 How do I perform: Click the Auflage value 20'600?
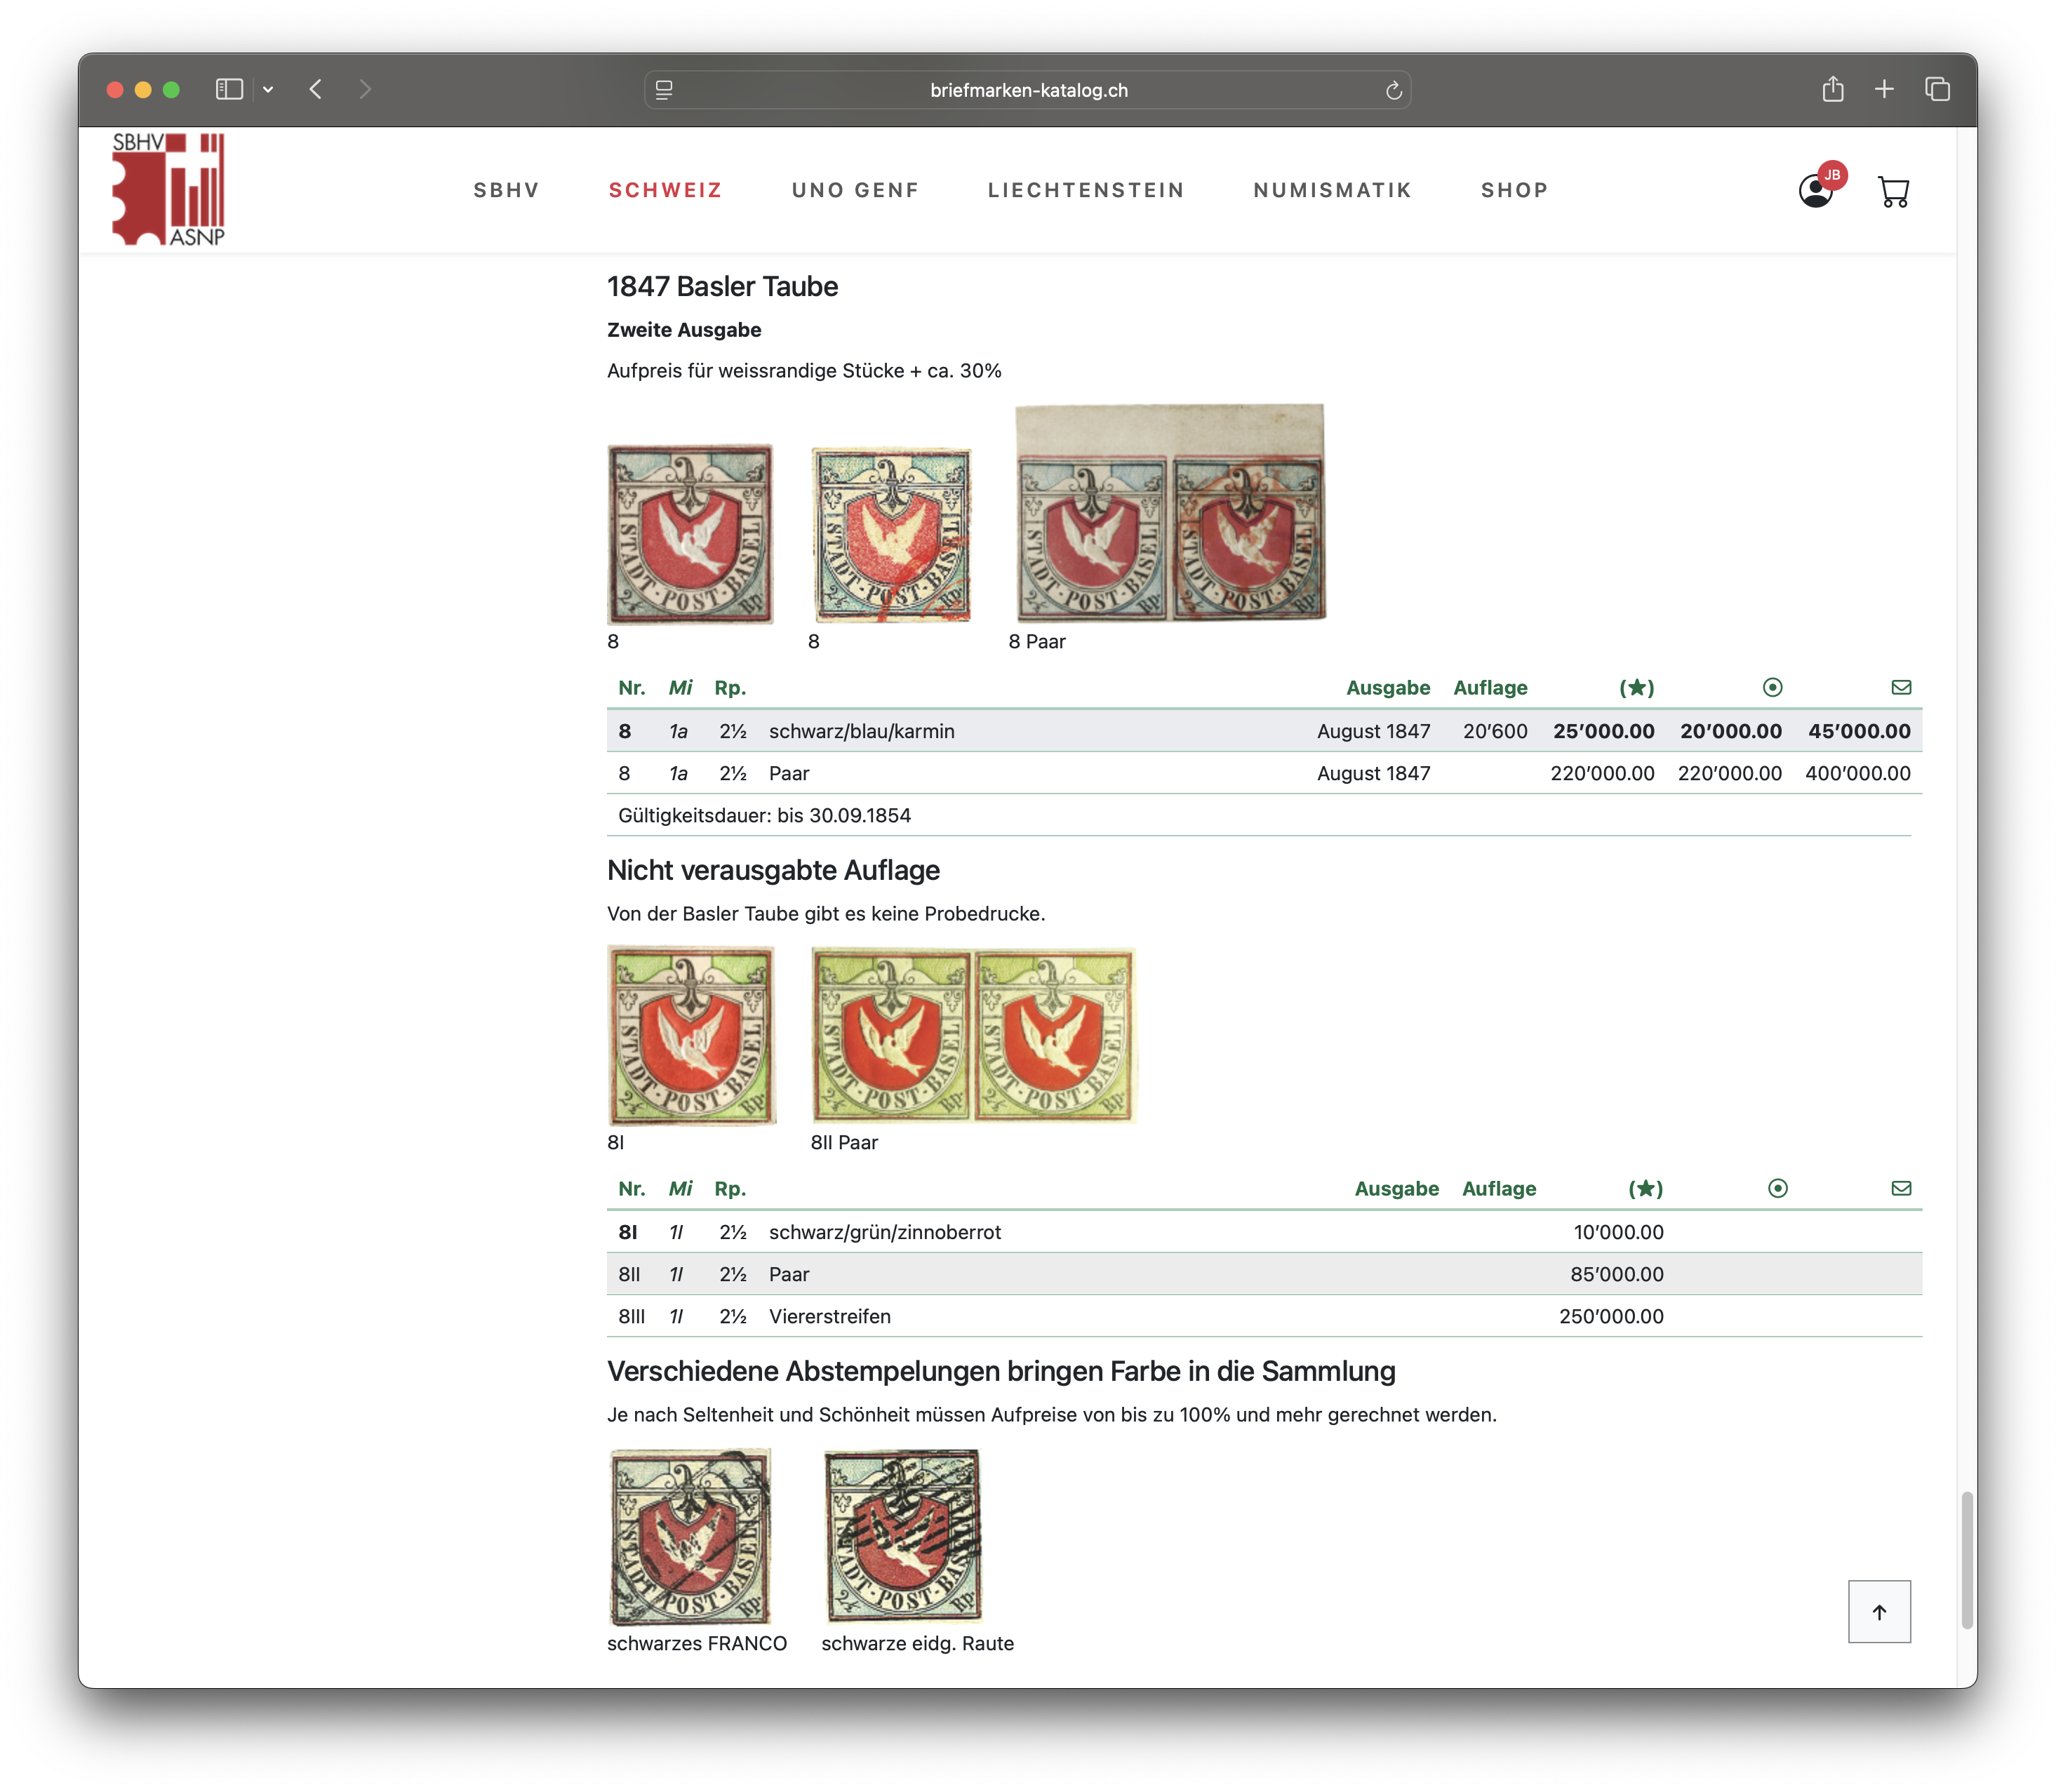tap(1495, 731)
